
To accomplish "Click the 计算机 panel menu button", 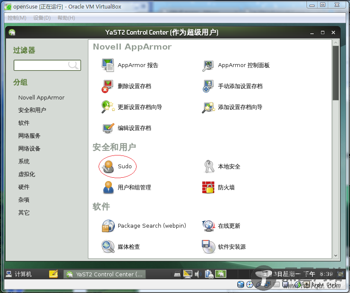I will click(x=19, y=274).
